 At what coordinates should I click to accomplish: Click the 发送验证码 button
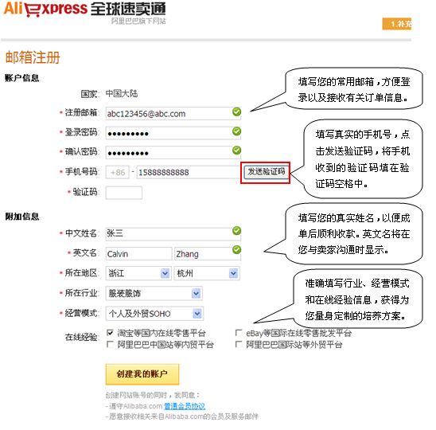coord(266,172)
